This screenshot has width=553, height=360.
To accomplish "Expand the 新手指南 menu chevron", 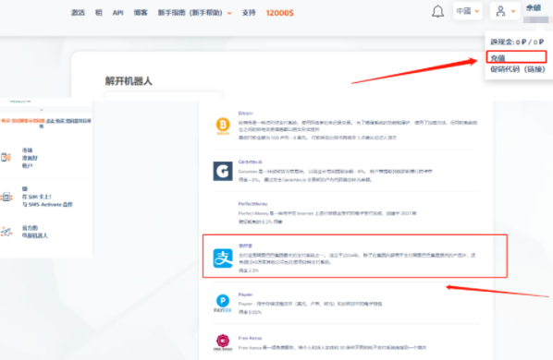I will coord(229,13).
